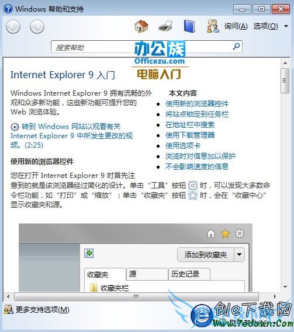Viewport: 294px width, 332px height.
Task: Click the magnifier search icon
Action: click(236, 46)
